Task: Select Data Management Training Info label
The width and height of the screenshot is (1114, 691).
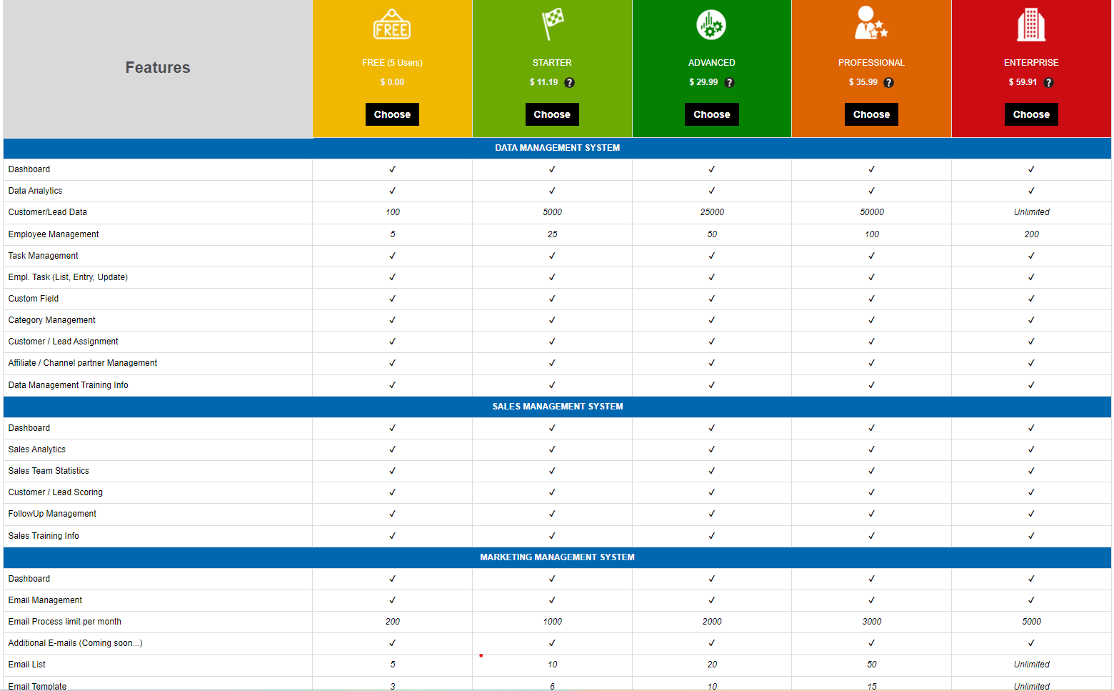Action: [x=68, y=385]
